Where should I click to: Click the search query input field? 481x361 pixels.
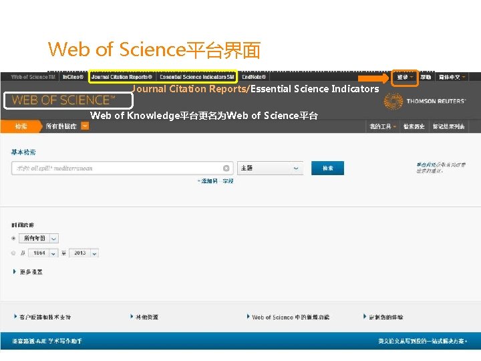coord(122,168)
